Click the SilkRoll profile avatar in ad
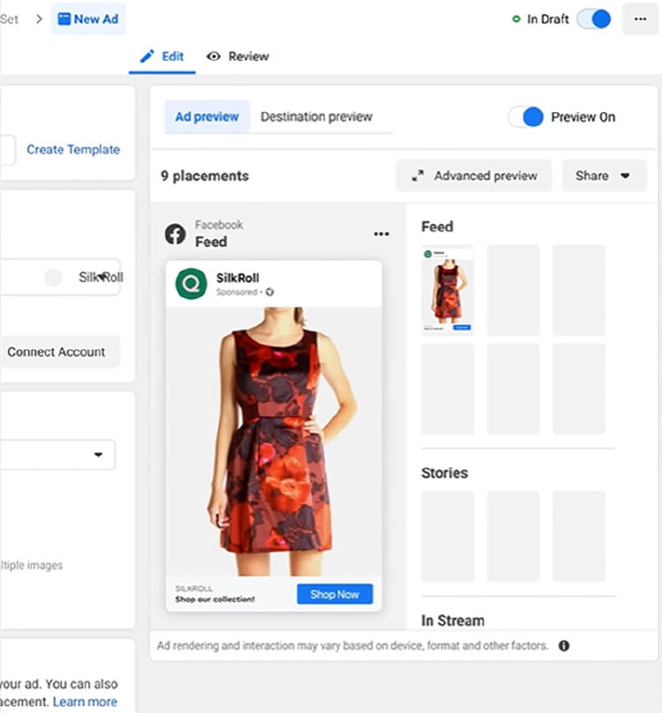Image resolution: width=662 pixels, height=713 pixels. coord(192,284)
